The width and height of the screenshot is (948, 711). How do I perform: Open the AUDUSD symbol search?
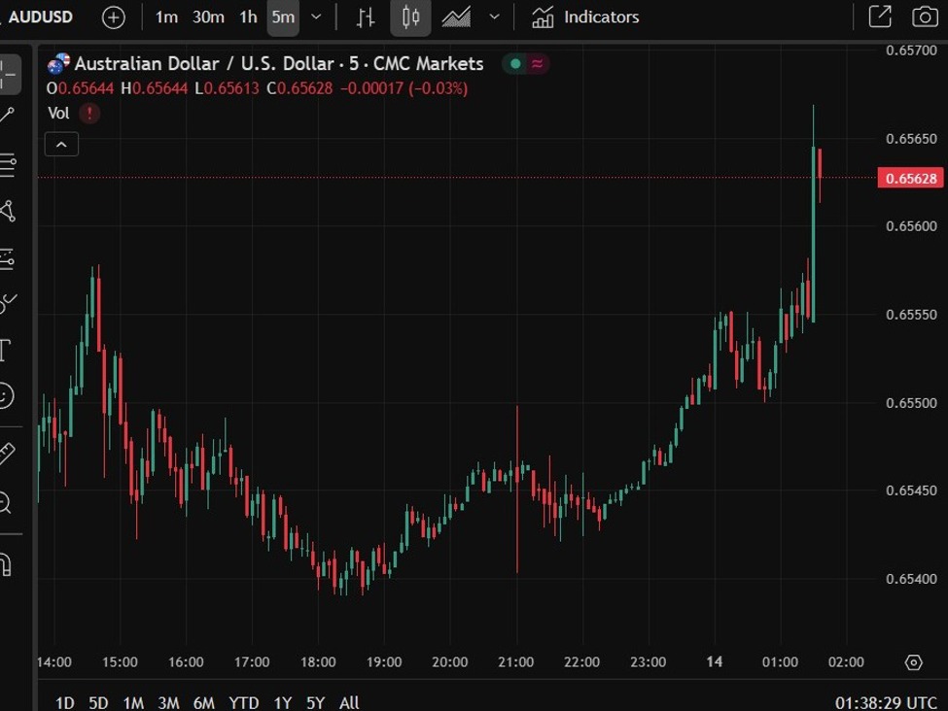(39, 17)
